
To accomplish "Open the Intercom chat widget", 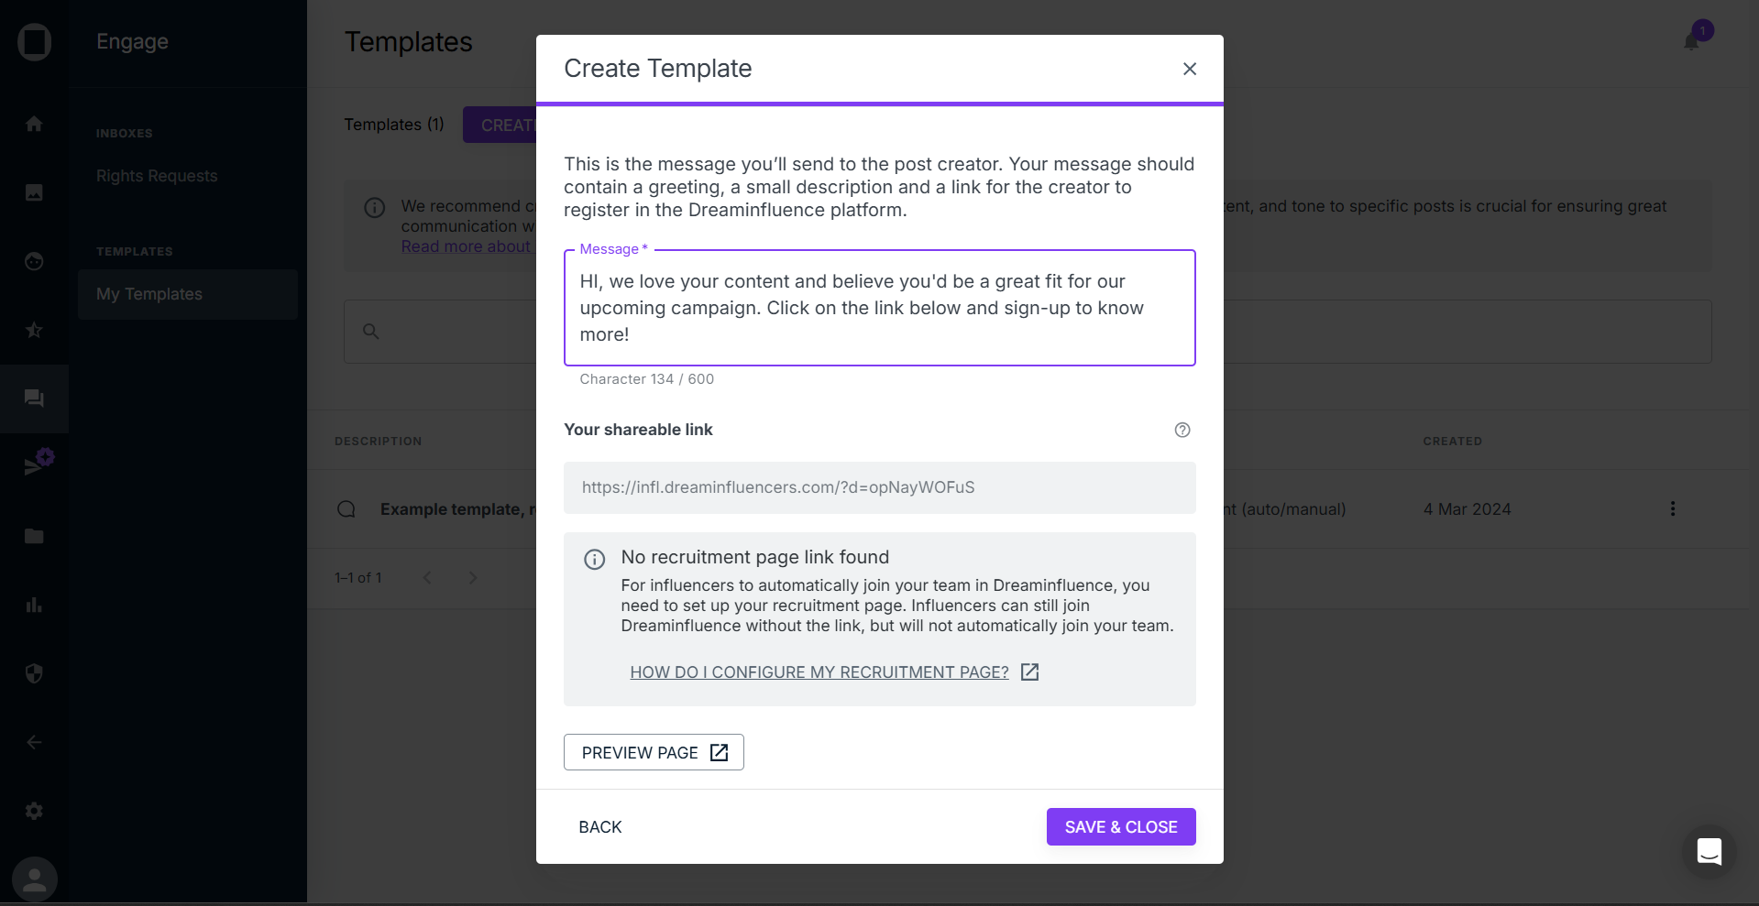I will coord(1709,851).
